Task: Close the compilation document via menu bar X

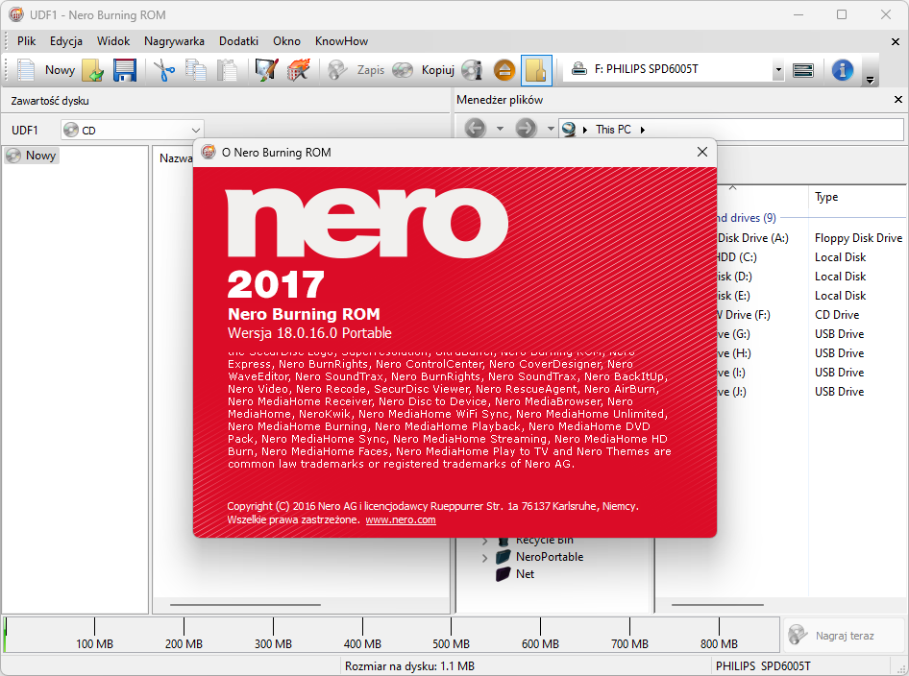Action: [896, 41]
